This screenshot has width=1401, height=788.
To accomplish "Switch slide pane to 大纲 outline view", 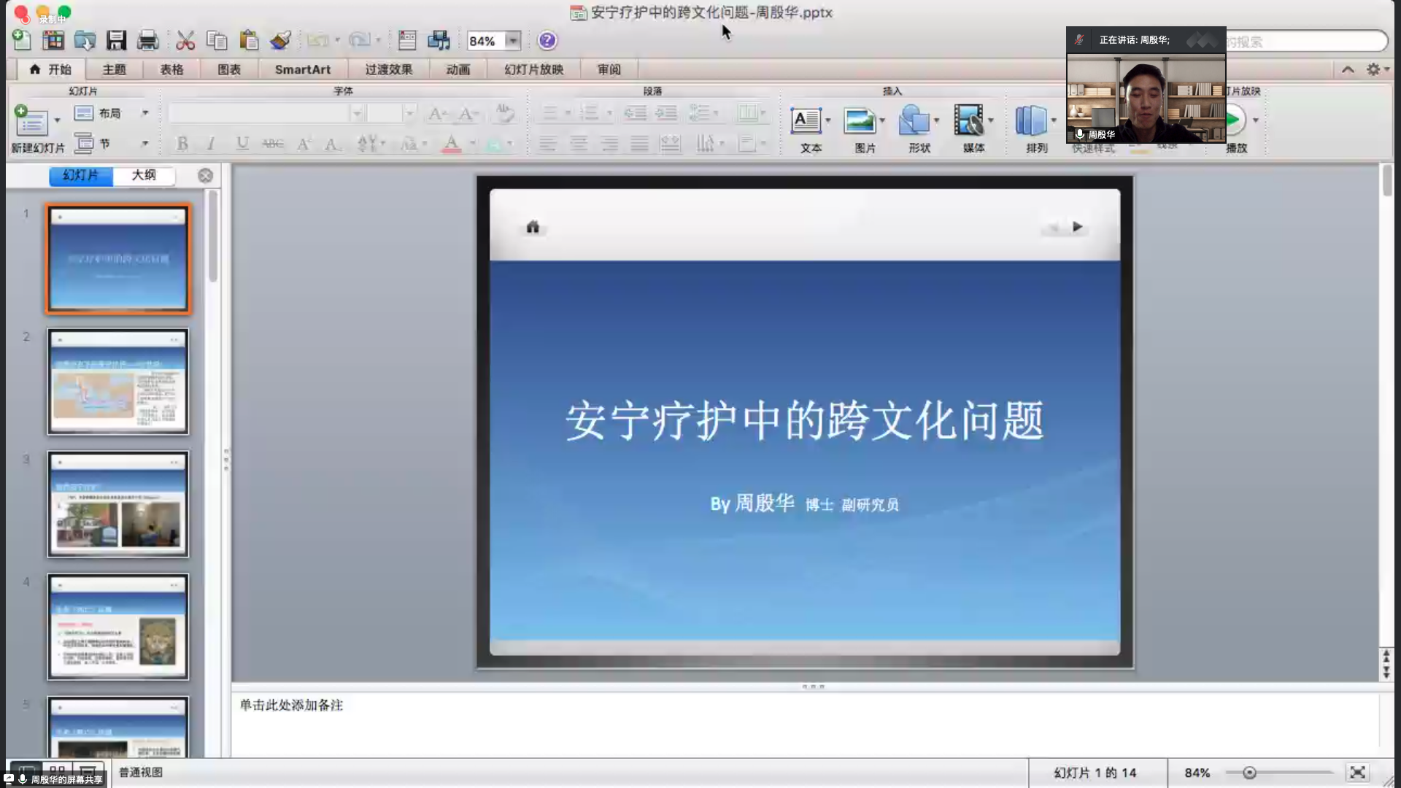I will coord(144,175).
